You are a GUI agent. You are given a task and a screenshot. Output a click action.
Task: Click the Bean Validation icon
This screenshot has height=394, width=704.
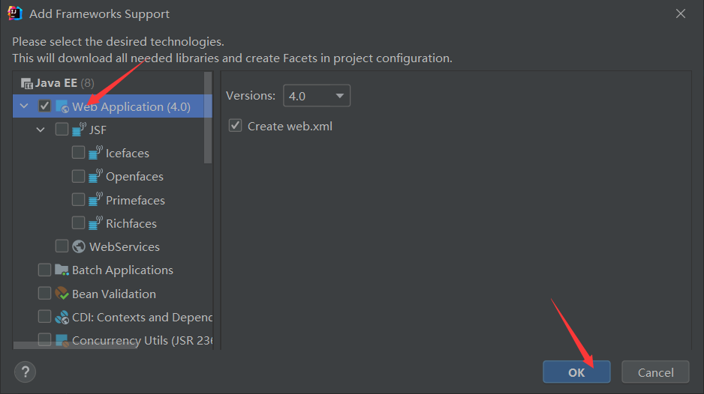click(x=62, y=294)
